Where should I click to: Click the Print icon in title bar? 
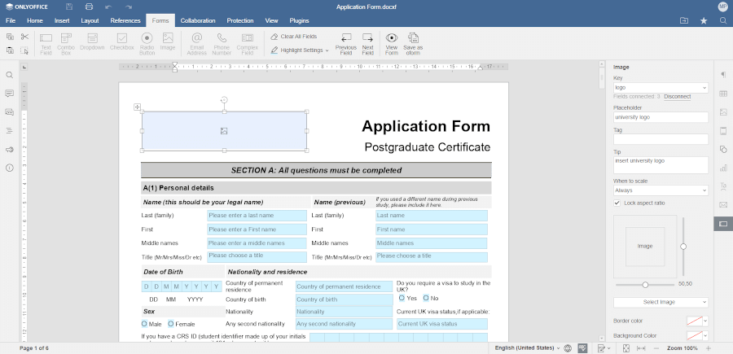pyautogui.click(x=89, y=7)
